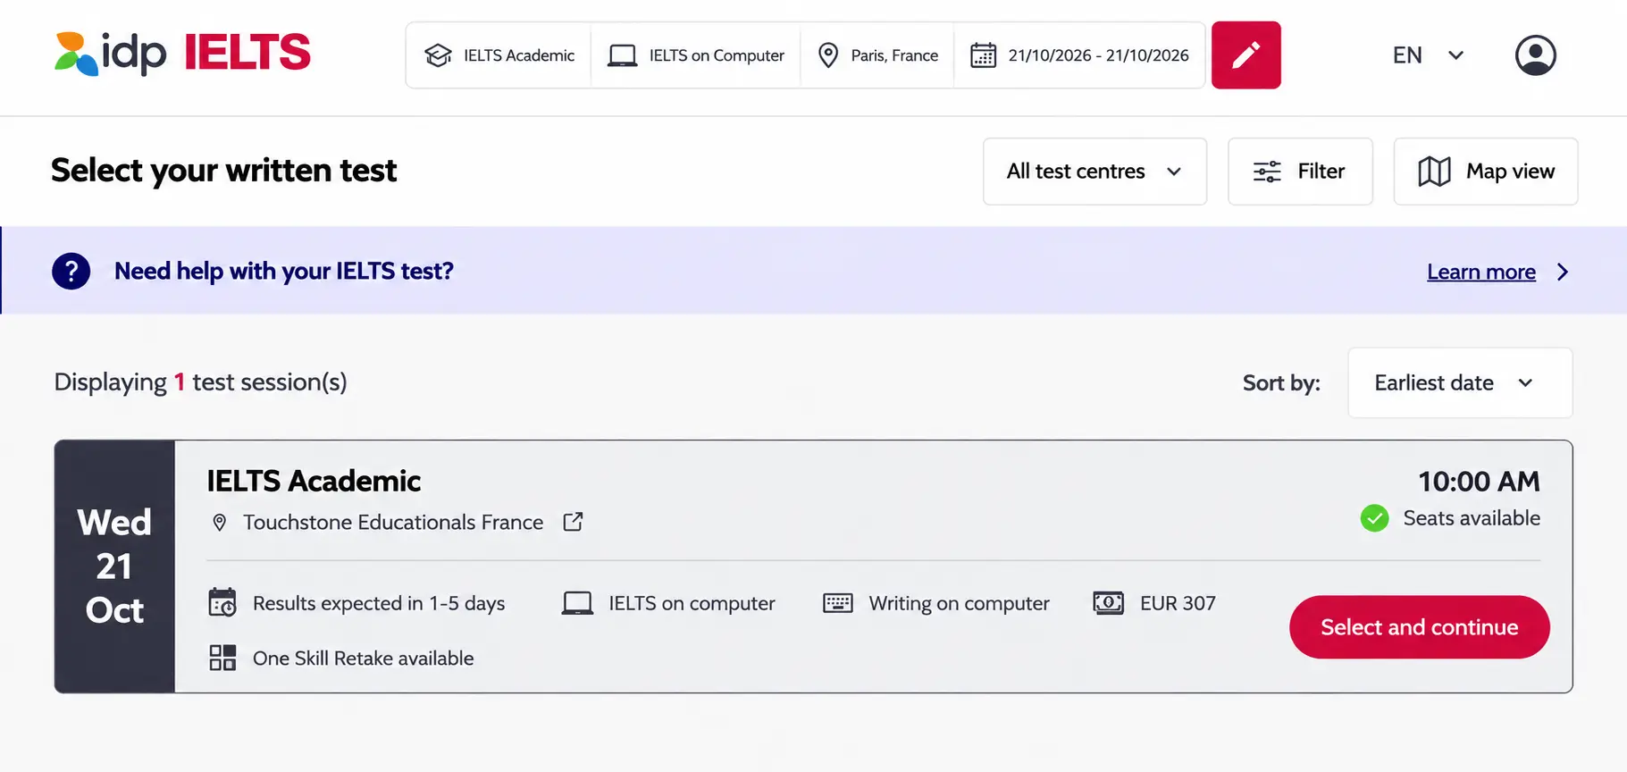Screen dimensions: 1627x772
Task: Click the Filter button
Action: pyautogui.click(x=1300, y=172)
